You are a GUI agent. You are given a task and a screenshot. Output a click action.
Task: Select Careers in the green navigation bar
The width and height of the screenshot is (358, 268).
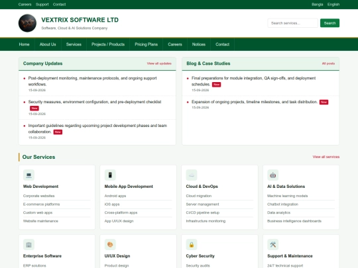point(175,44)
